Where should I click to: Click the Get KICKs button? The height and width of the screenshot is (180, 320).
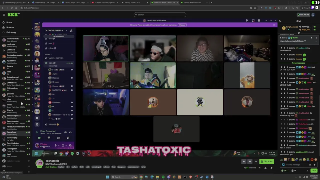303,14
